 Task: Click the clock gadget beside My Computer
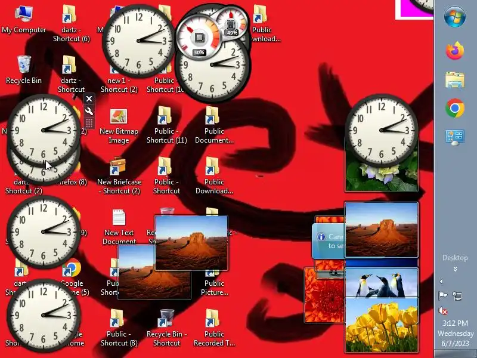coord(139,41)
